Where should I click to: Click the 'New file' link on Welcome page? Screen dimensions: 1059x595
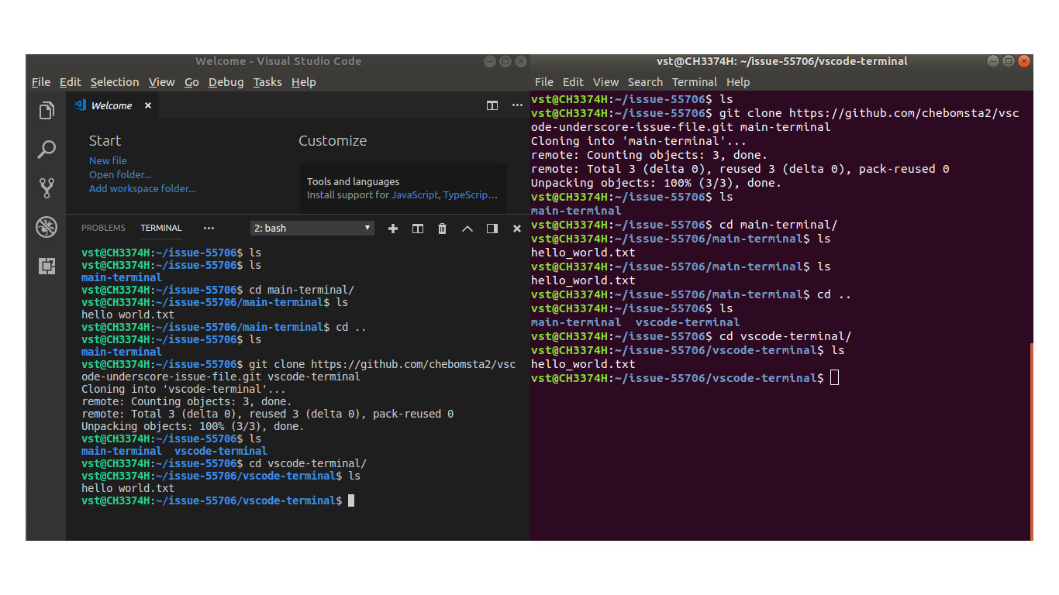pos(107,160)
